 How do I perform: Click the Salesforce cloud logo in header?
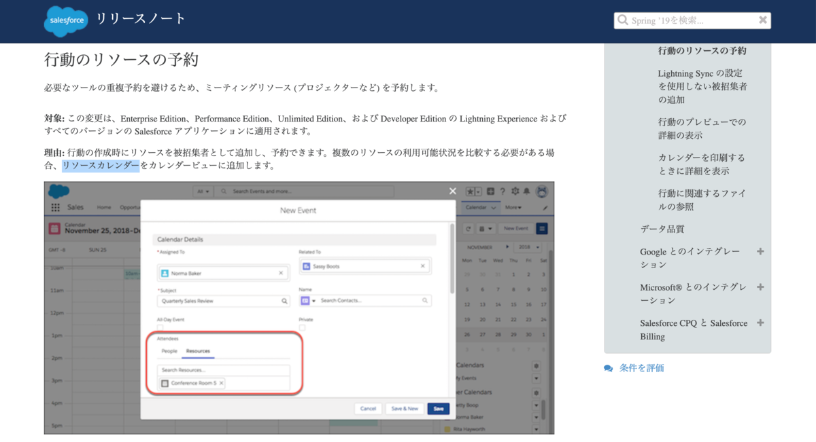click(66, 21)
